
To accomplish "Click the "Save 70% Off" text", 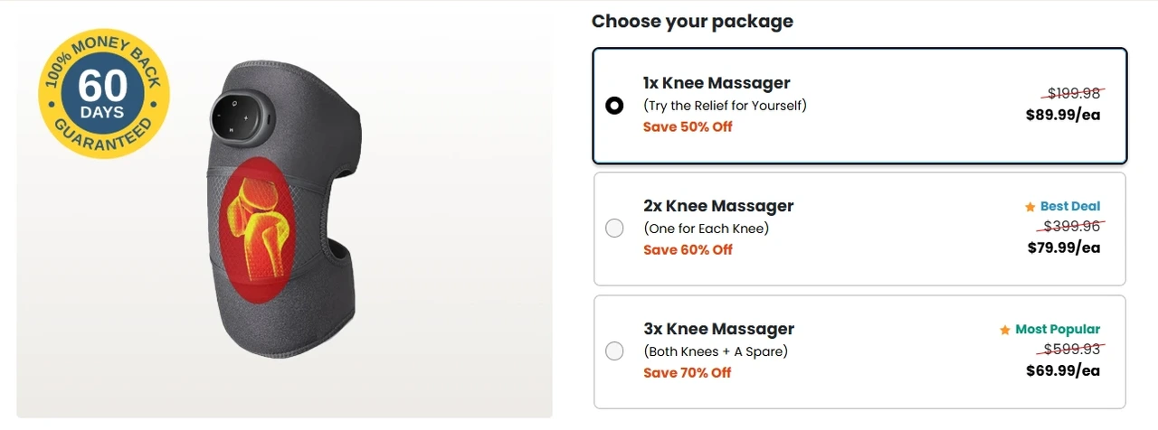I will (688, 372).
